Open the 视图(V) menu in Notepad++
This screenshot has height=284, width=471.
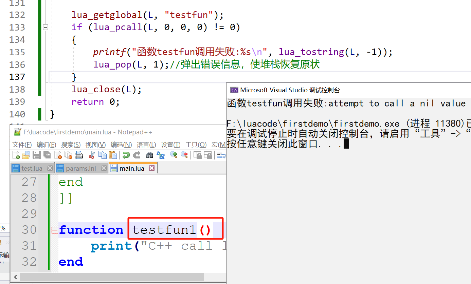(95, 145)
